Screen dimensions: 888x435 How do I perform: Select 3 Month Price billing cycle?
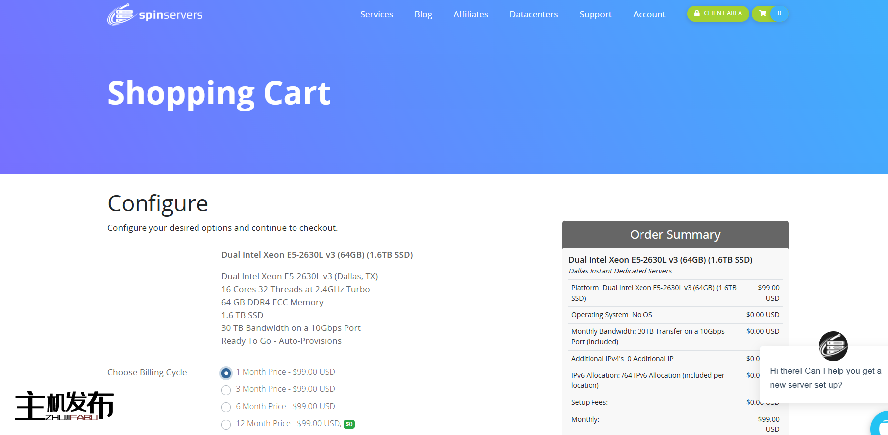[x=226, y=390]
